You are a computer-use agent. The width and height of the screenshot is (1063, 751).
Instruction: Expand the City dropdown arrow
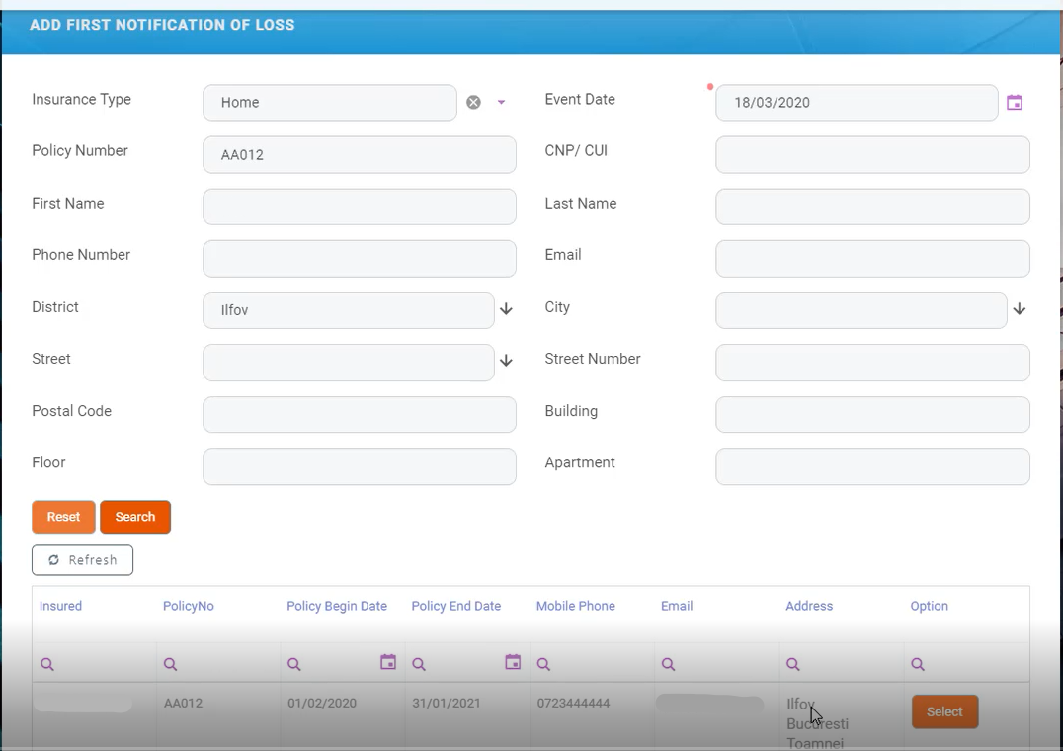click(1020, 309)
